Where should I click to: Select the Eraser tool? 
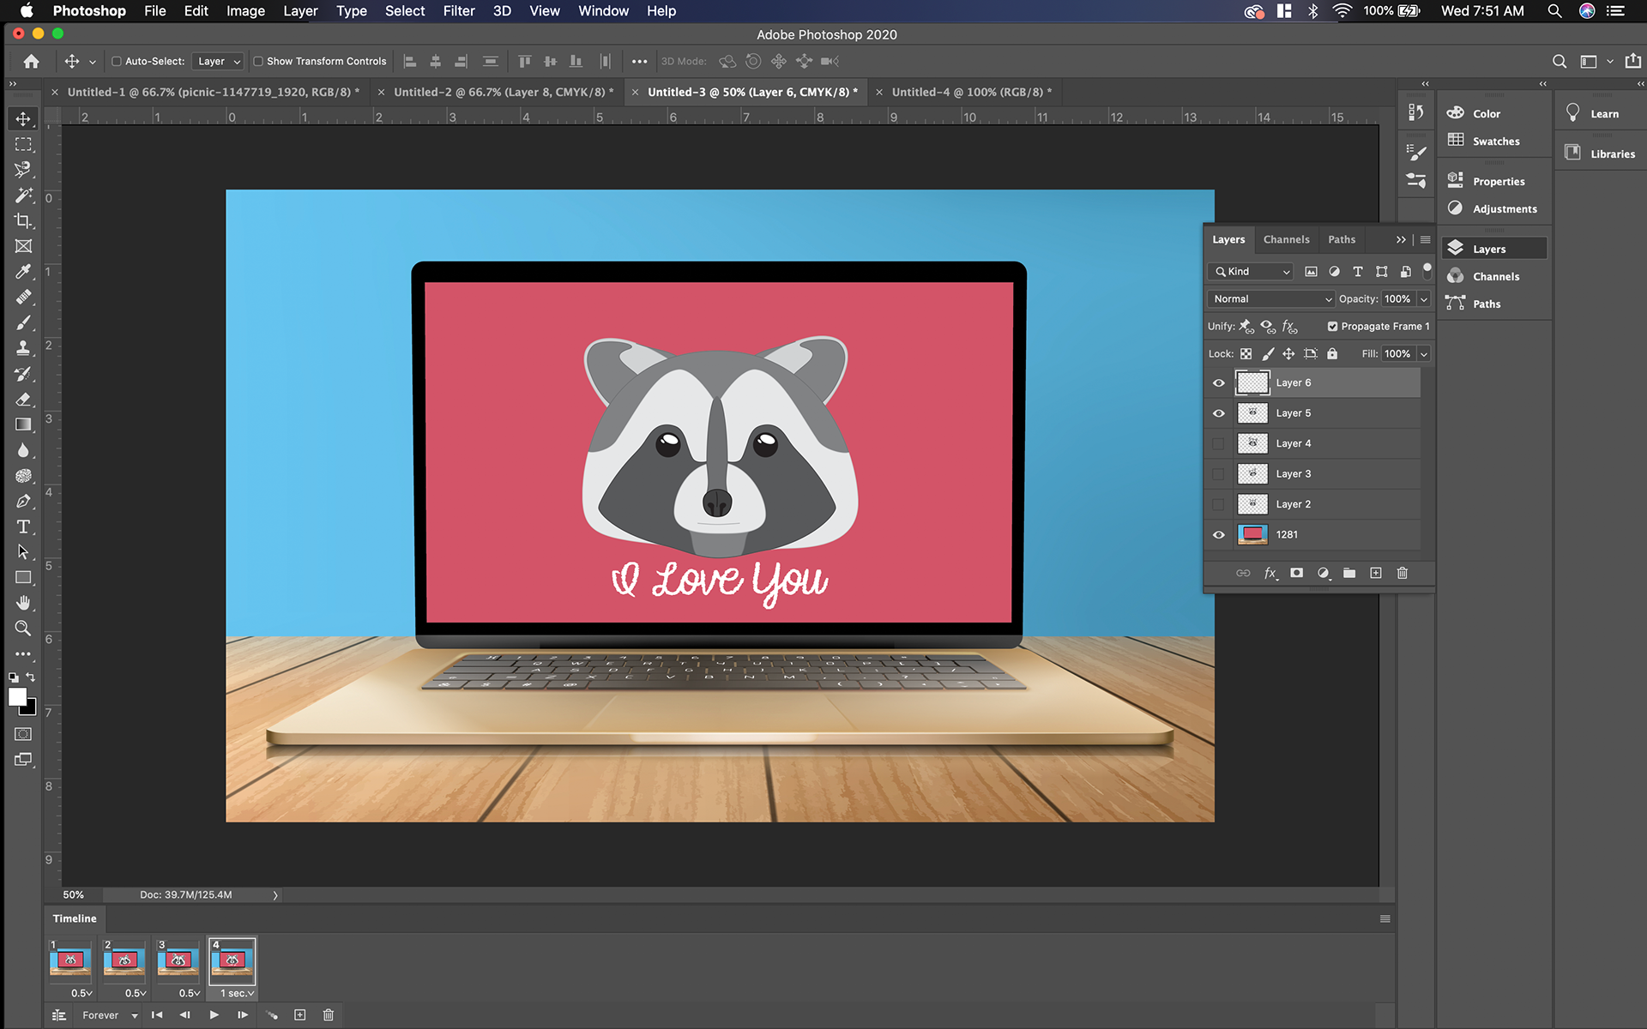tap(23, 400)
